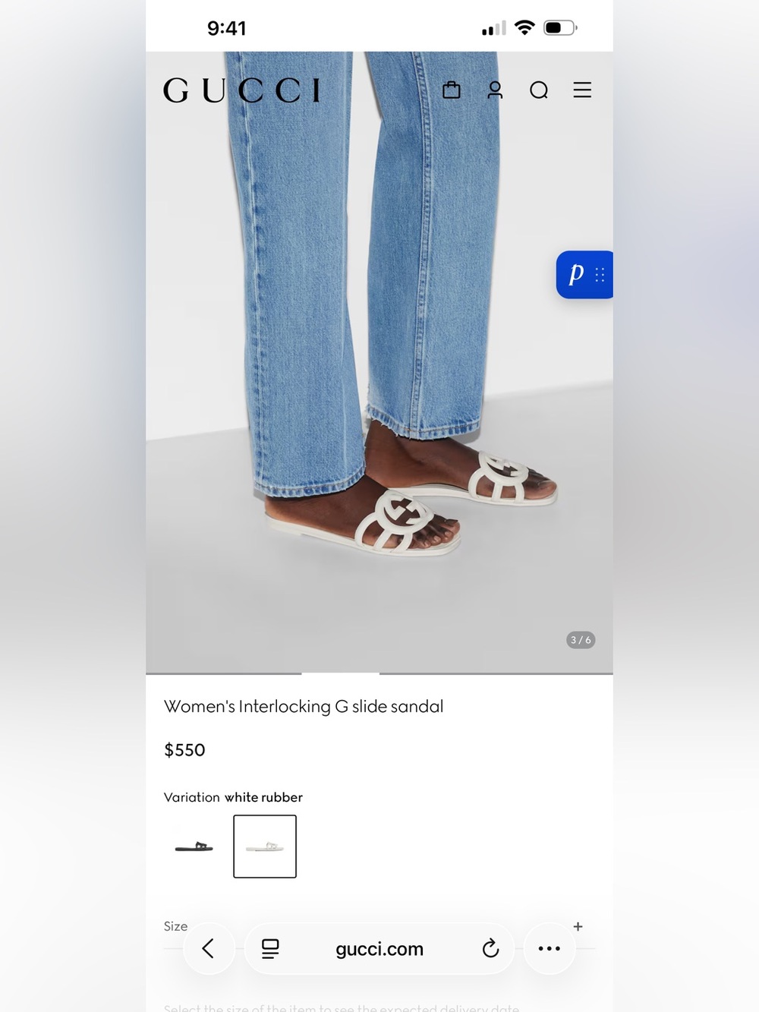Reload the page with refresh icon

point(490,948)
